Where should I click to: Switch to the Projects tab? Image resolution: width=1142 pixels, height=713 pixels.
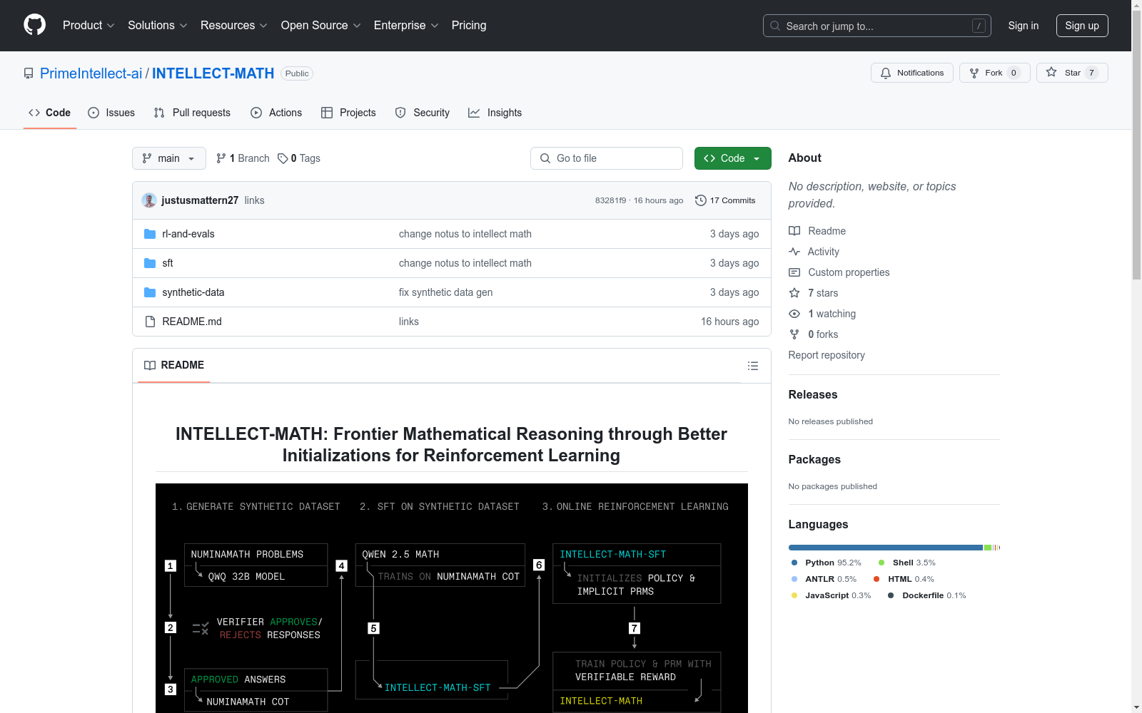[348, 113]
